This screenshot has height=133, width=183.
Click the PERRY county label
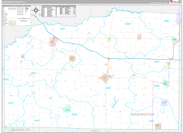95,131
